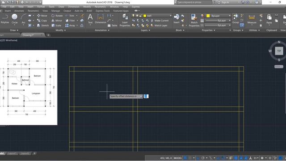Toggle the hardware acceleration status icon
This screenshot has width=286, height=161.
(280, 158)
